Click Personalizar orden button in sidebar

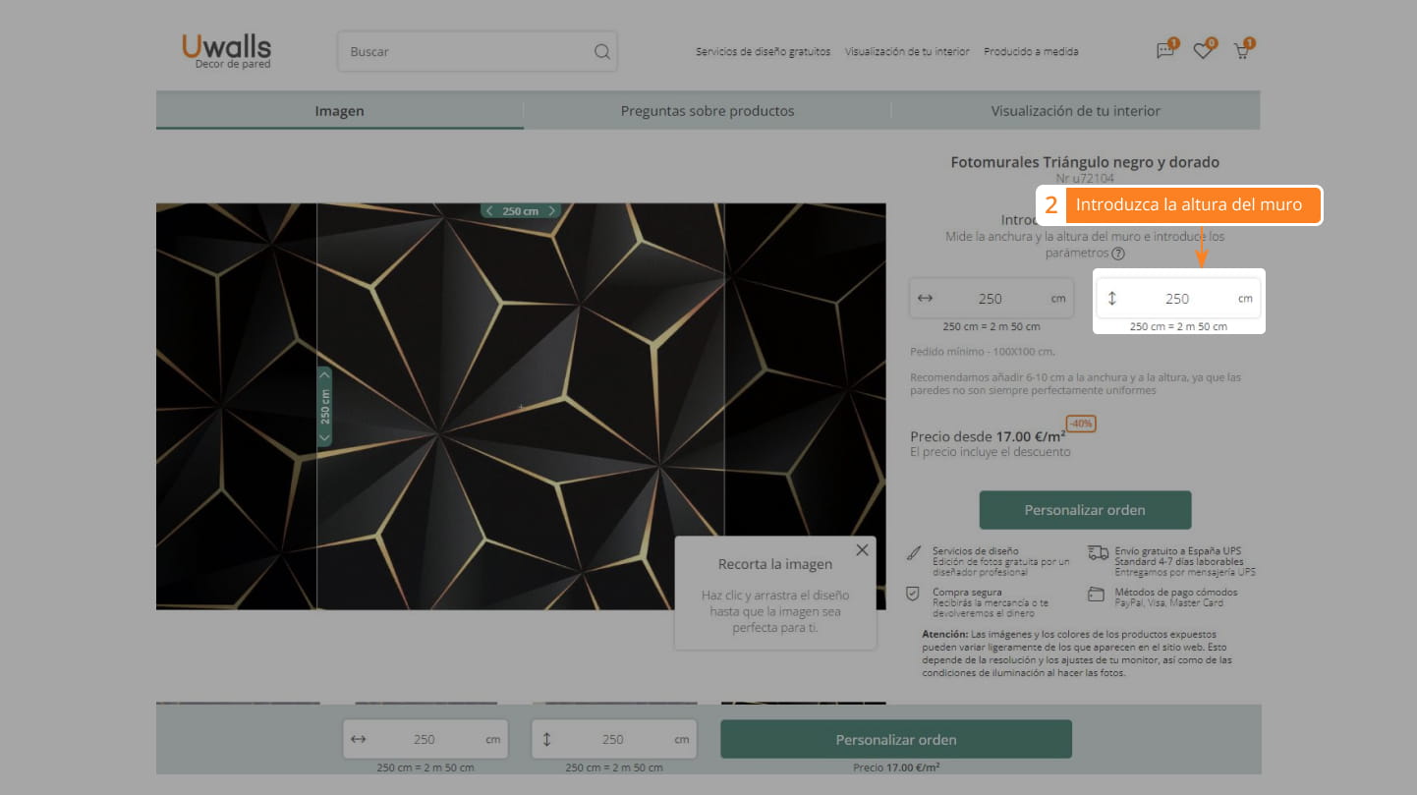pyautogui.click(x=1085, y=510)
